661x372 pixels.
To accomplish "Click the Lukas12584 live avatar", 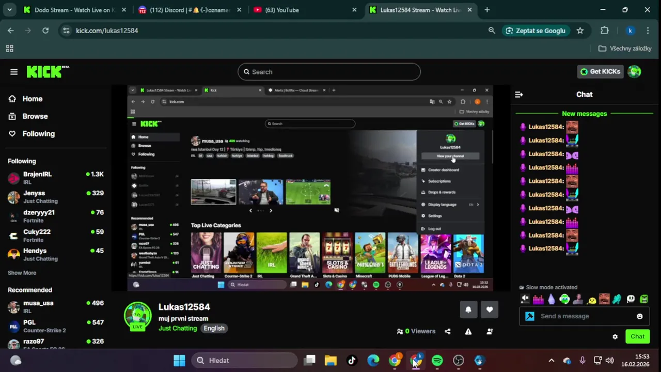I will (137, 316).
